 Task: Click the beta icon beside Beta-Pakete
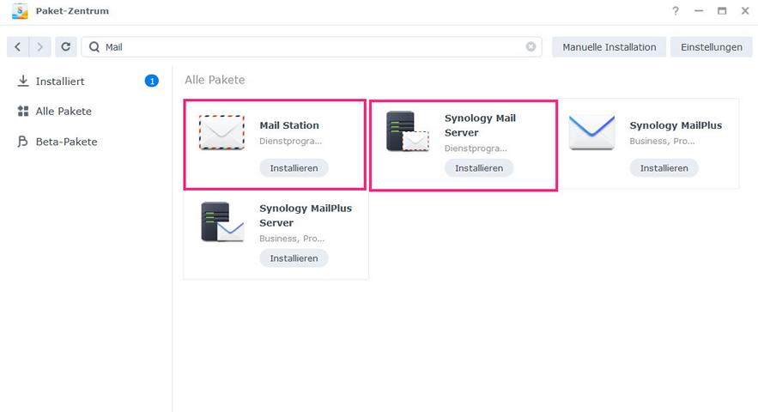pos(22,142)
